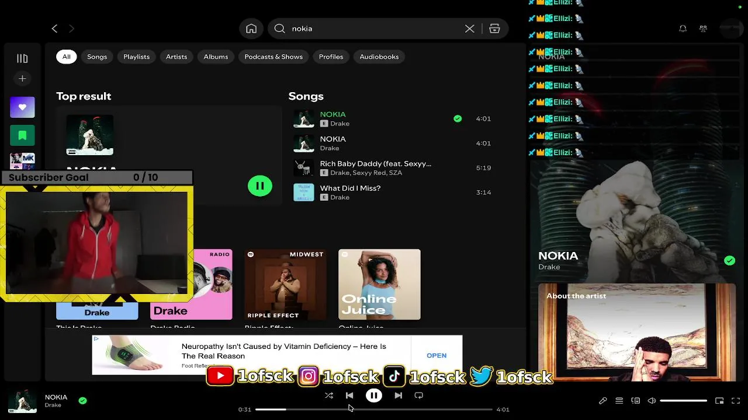The height and width of the screenshot is (420, 748).
Task: Select the Playlists filter chip
Action: tap(136, 57)
